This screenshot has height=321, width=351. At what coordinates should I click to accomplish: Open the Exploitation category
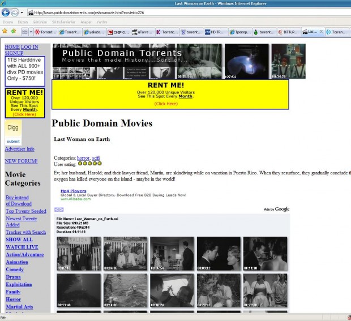19,284
